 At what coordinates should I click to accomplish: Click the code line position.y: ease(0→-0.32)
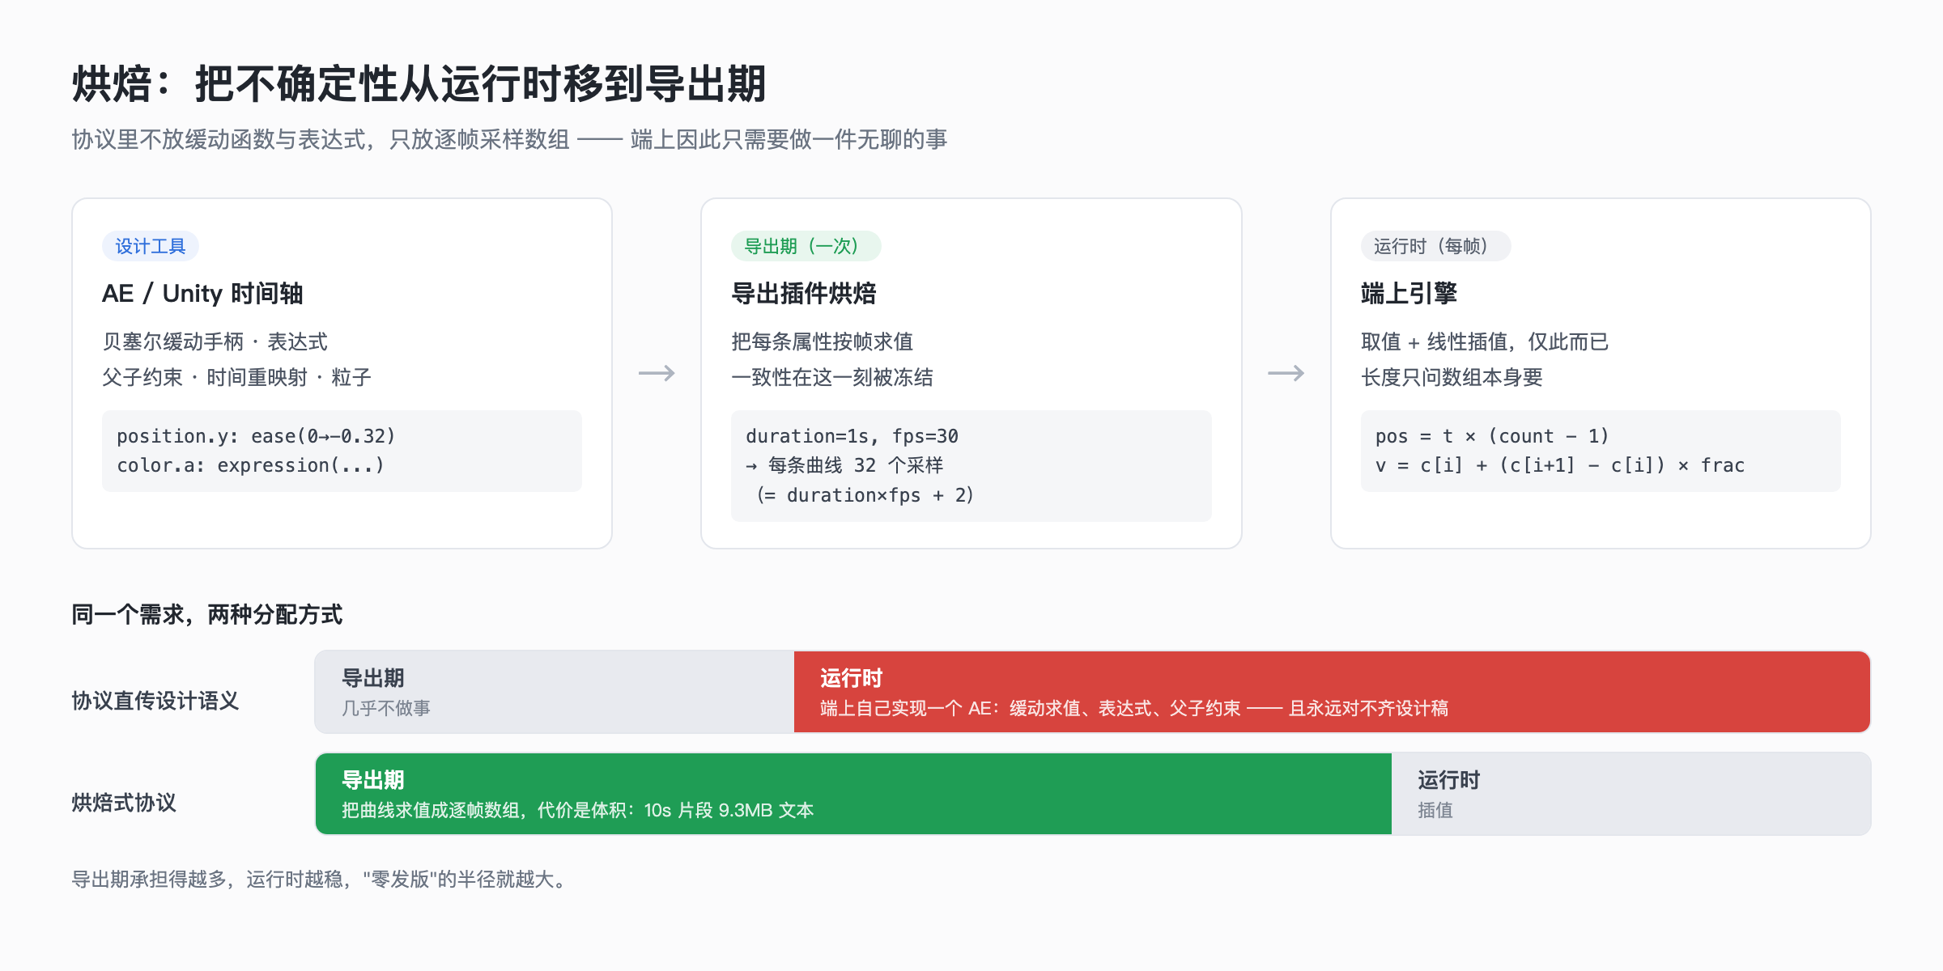pos(256,436)
